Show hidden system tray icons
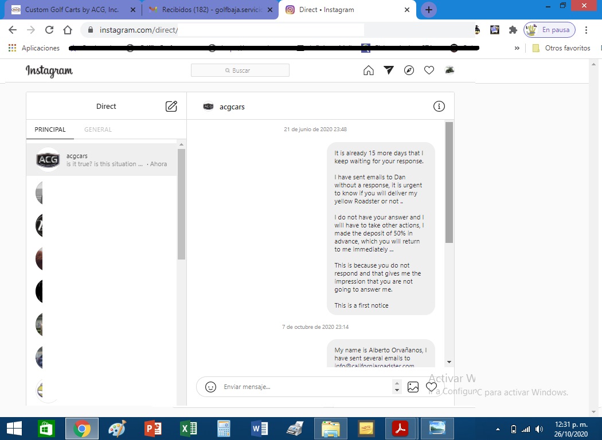 [x=498, y=429]
